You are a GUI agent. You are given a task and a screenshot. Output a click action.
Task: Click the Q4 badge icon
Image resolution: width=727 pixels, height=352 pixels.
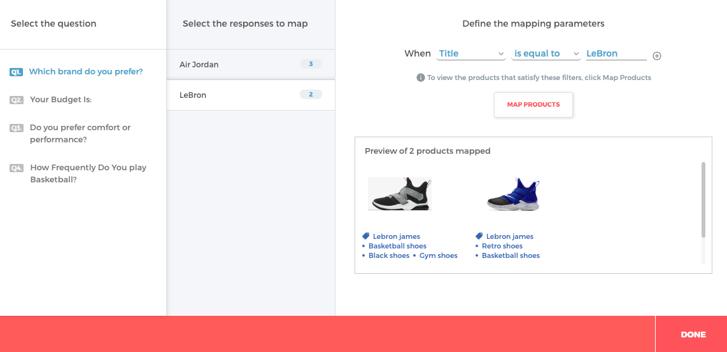[16, 168]
